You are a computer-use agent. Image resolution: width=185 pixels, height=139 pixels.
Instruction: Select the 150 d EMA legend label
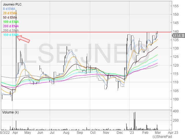click(11, 35)
